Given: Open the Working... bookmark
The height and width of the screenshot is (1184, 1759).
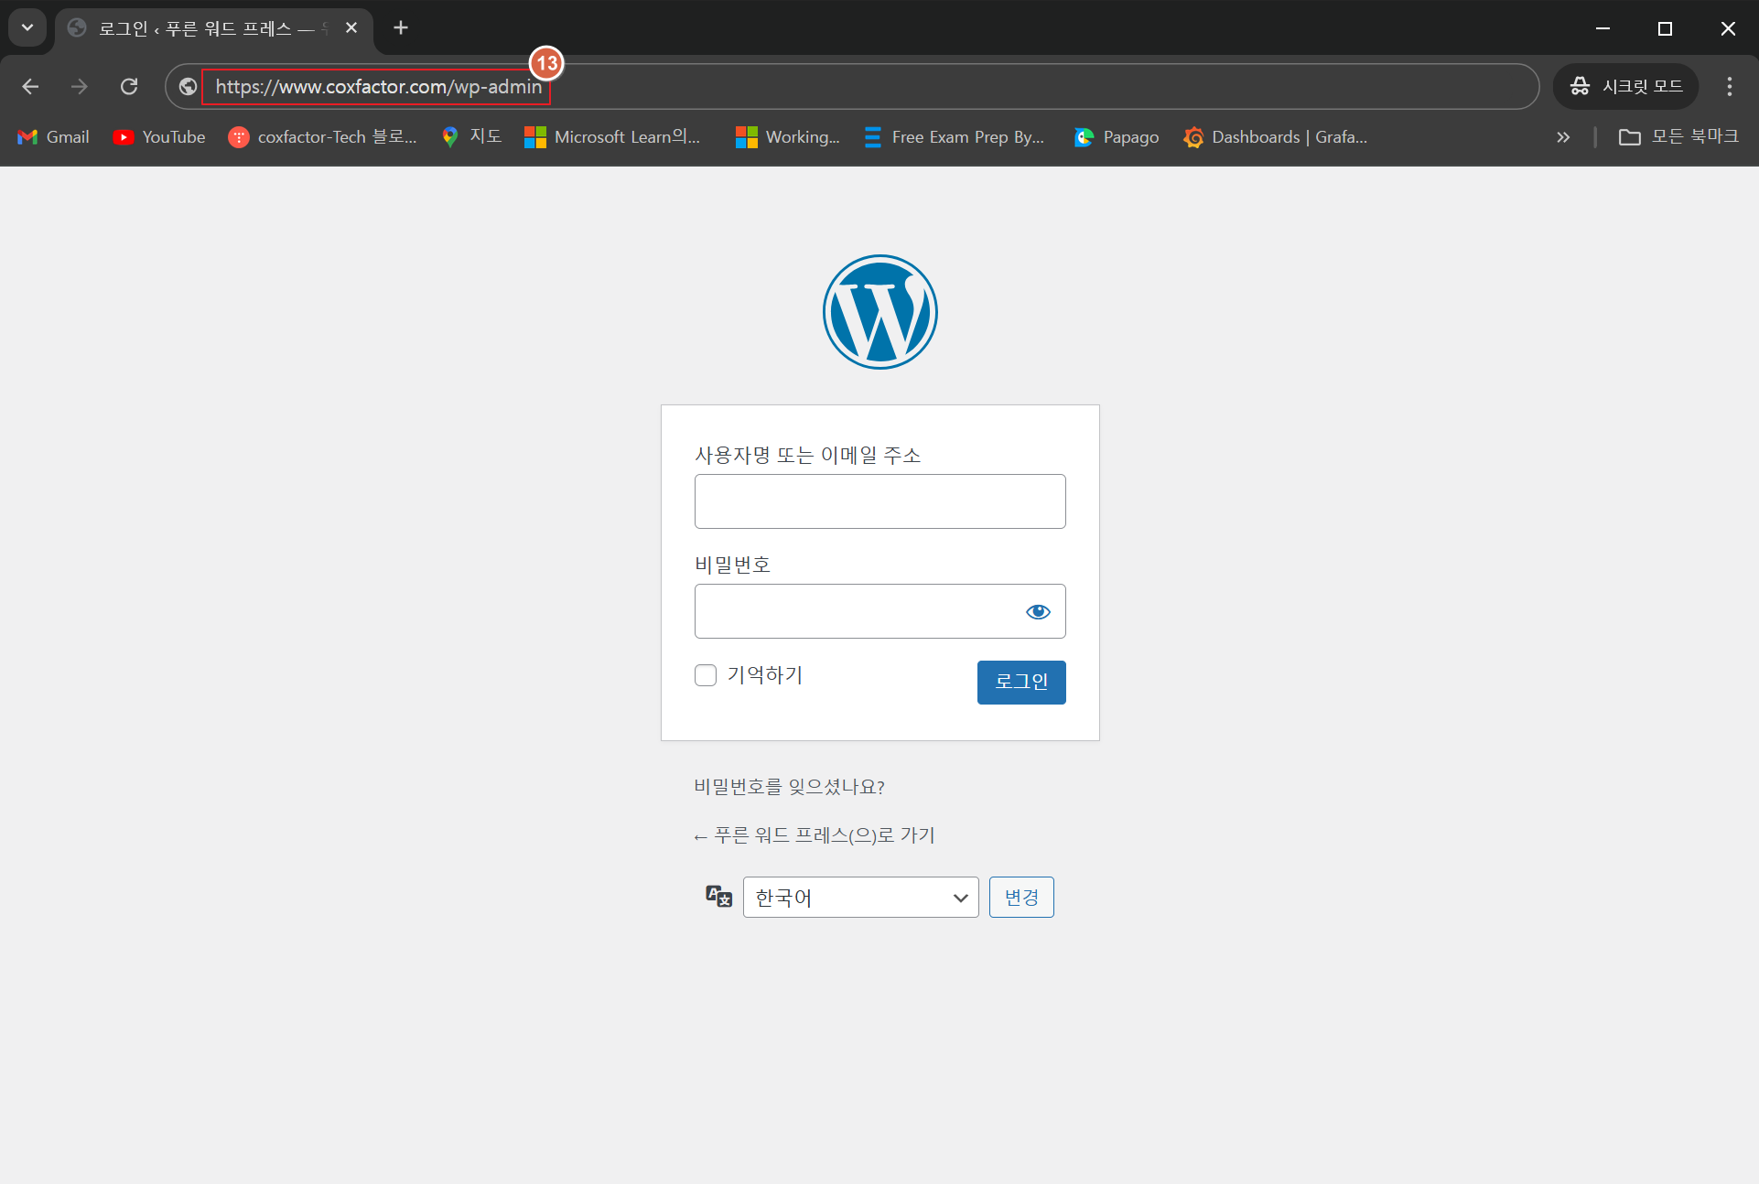Looking at the screenshot, I should point(788,137).
